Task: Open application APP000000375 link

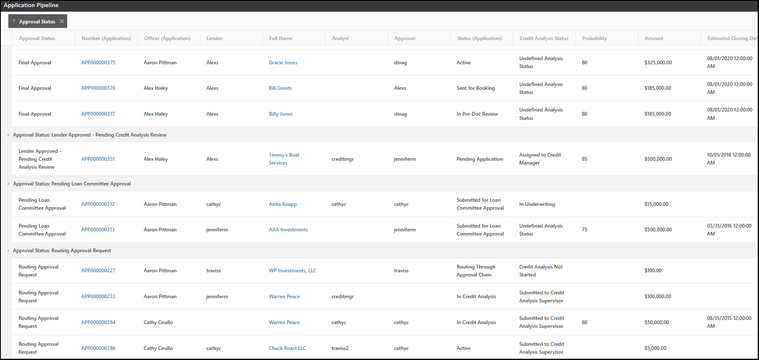Action: tap(98, 63)
